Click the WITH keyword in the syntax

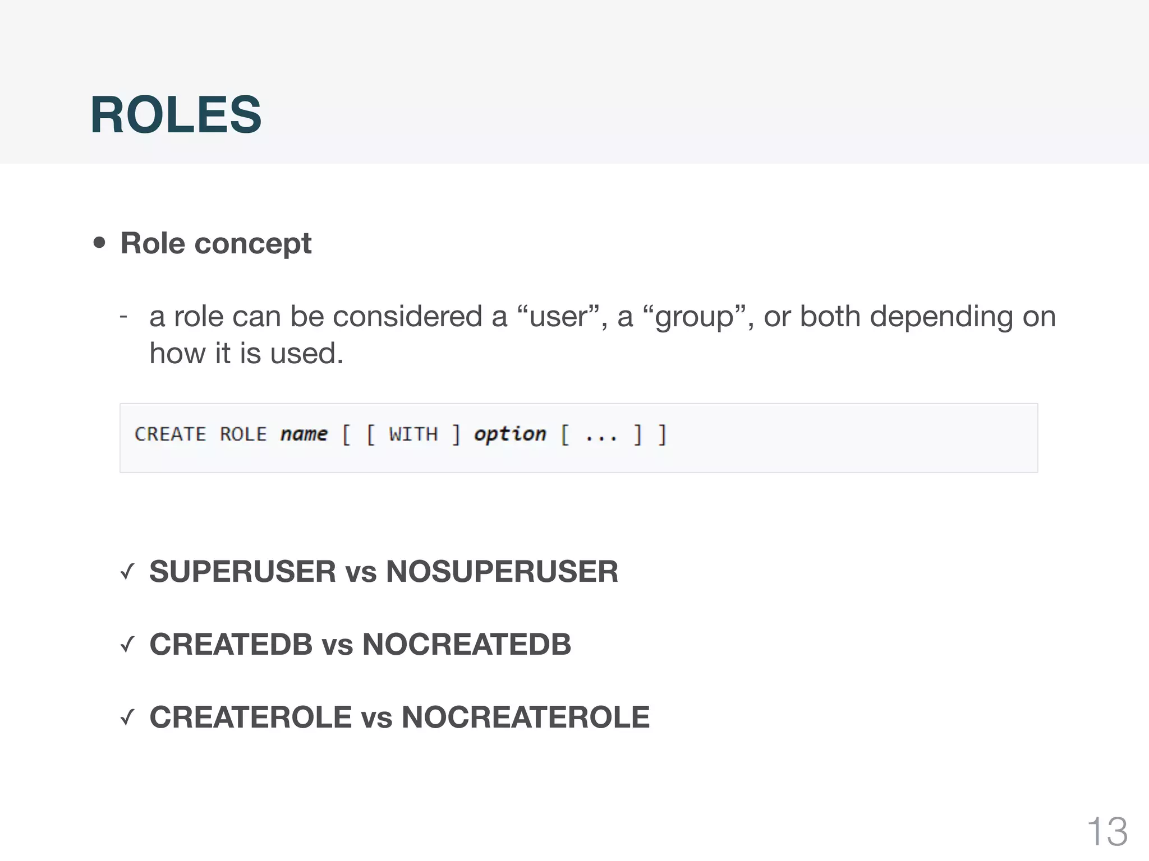(x=413, y=434)
